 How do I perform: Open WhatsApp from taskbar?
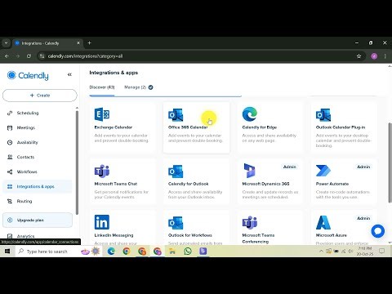pyautogui.click(x=188, y=252)
